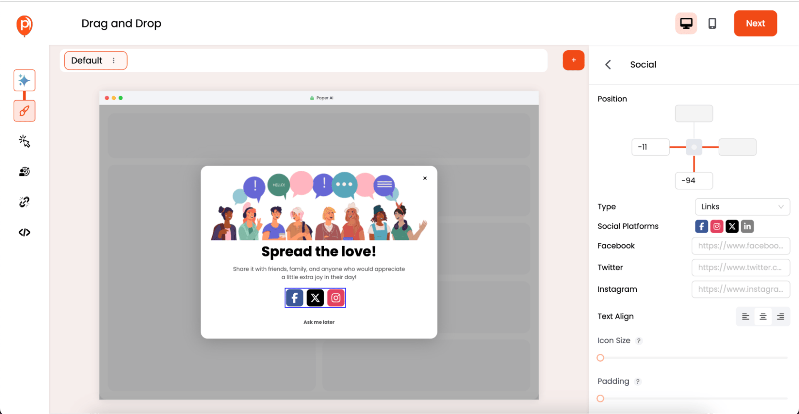
Task: Switch to desktop preview mode
Action: [x=686, y=23]
